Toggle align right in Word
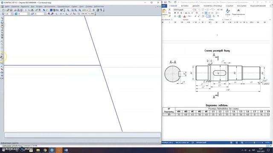The image size is (273, 153). coord(209,13)
